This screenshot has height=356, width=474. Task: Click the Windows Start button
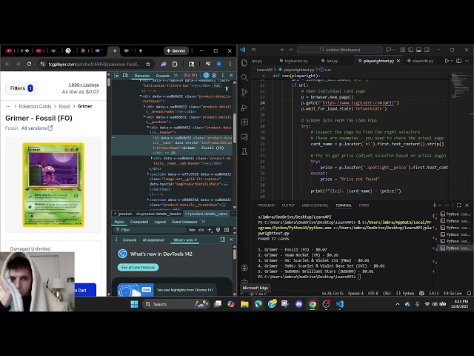(134, 304)
